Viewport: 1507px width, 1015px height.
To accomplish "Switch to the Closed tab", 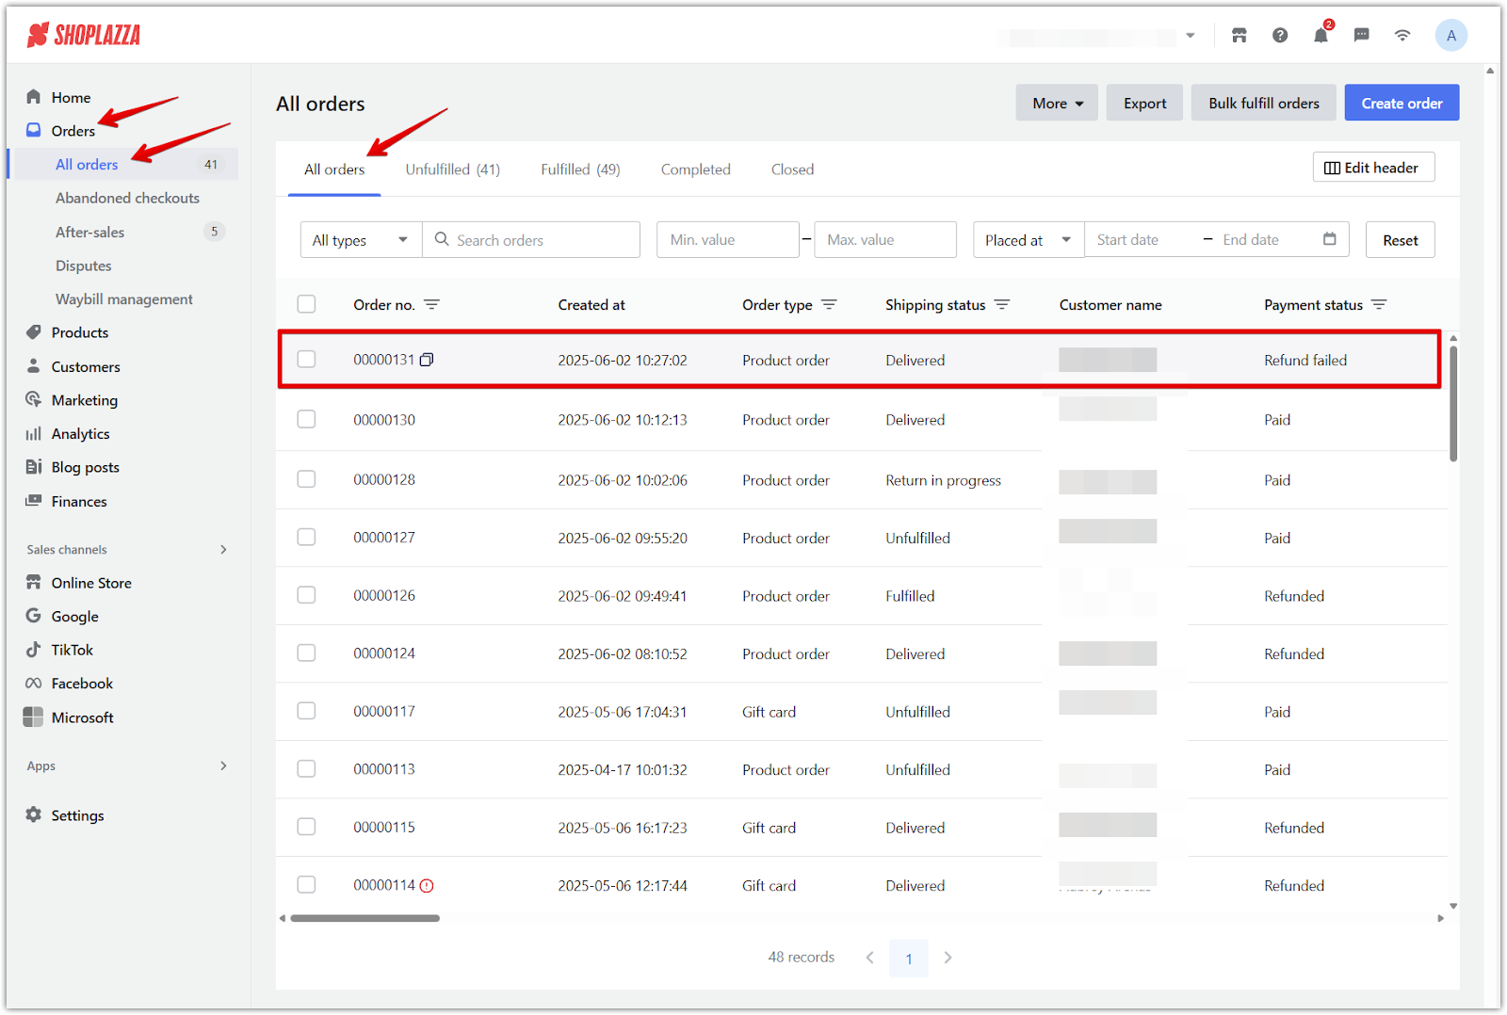I will (792, 169).
